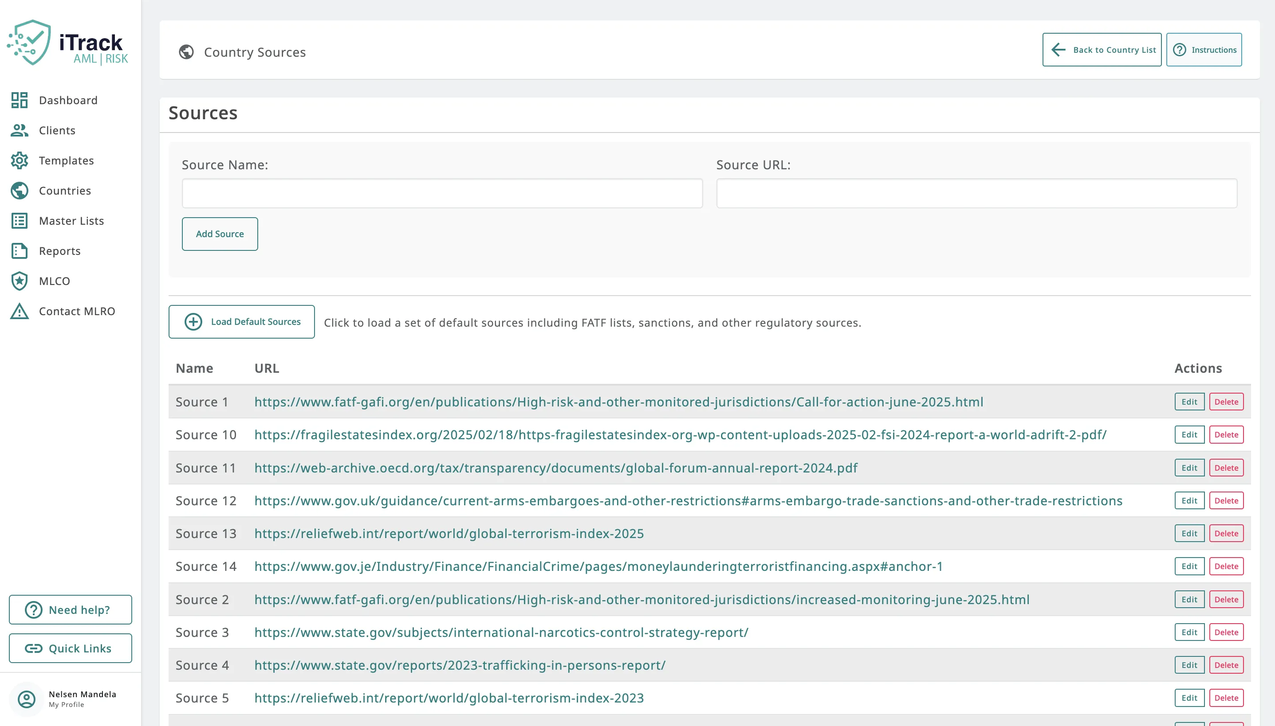Select the Clients sidebar icon

coord(19,130)
